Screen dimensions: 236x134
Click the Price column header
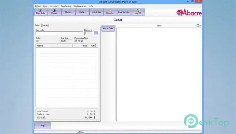80,46
